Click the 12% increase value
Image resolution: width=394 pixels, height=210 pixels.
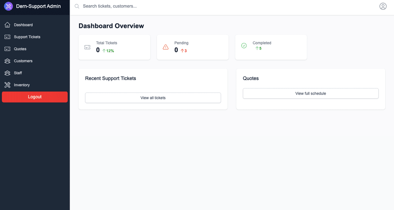(x=110, y=51)
